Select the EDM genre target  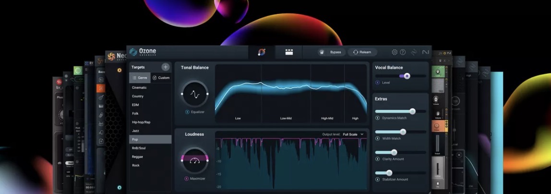point(150,105)
